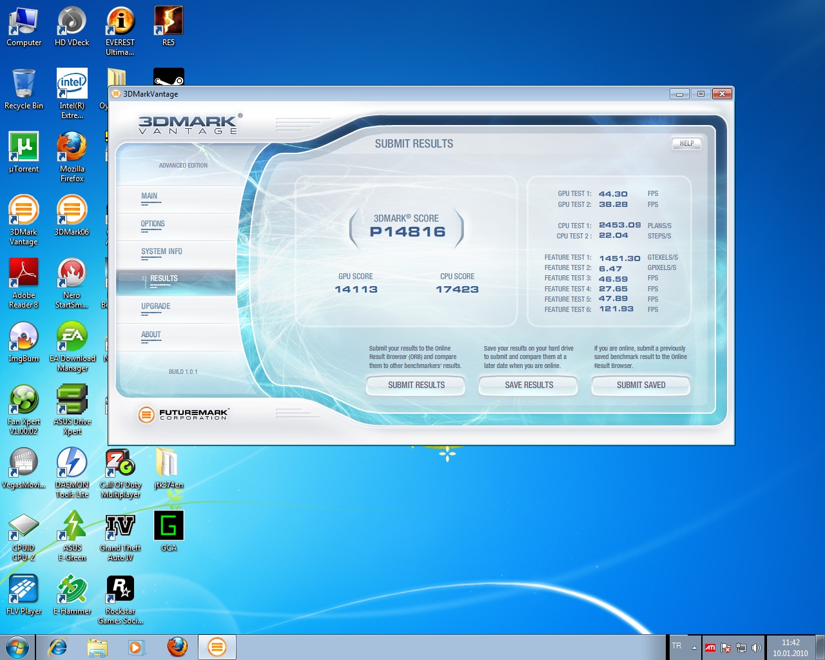This screenshot has height=660, width=825.
Task: Select the Recycle Bin icon
Action: [x=24, y=90]
